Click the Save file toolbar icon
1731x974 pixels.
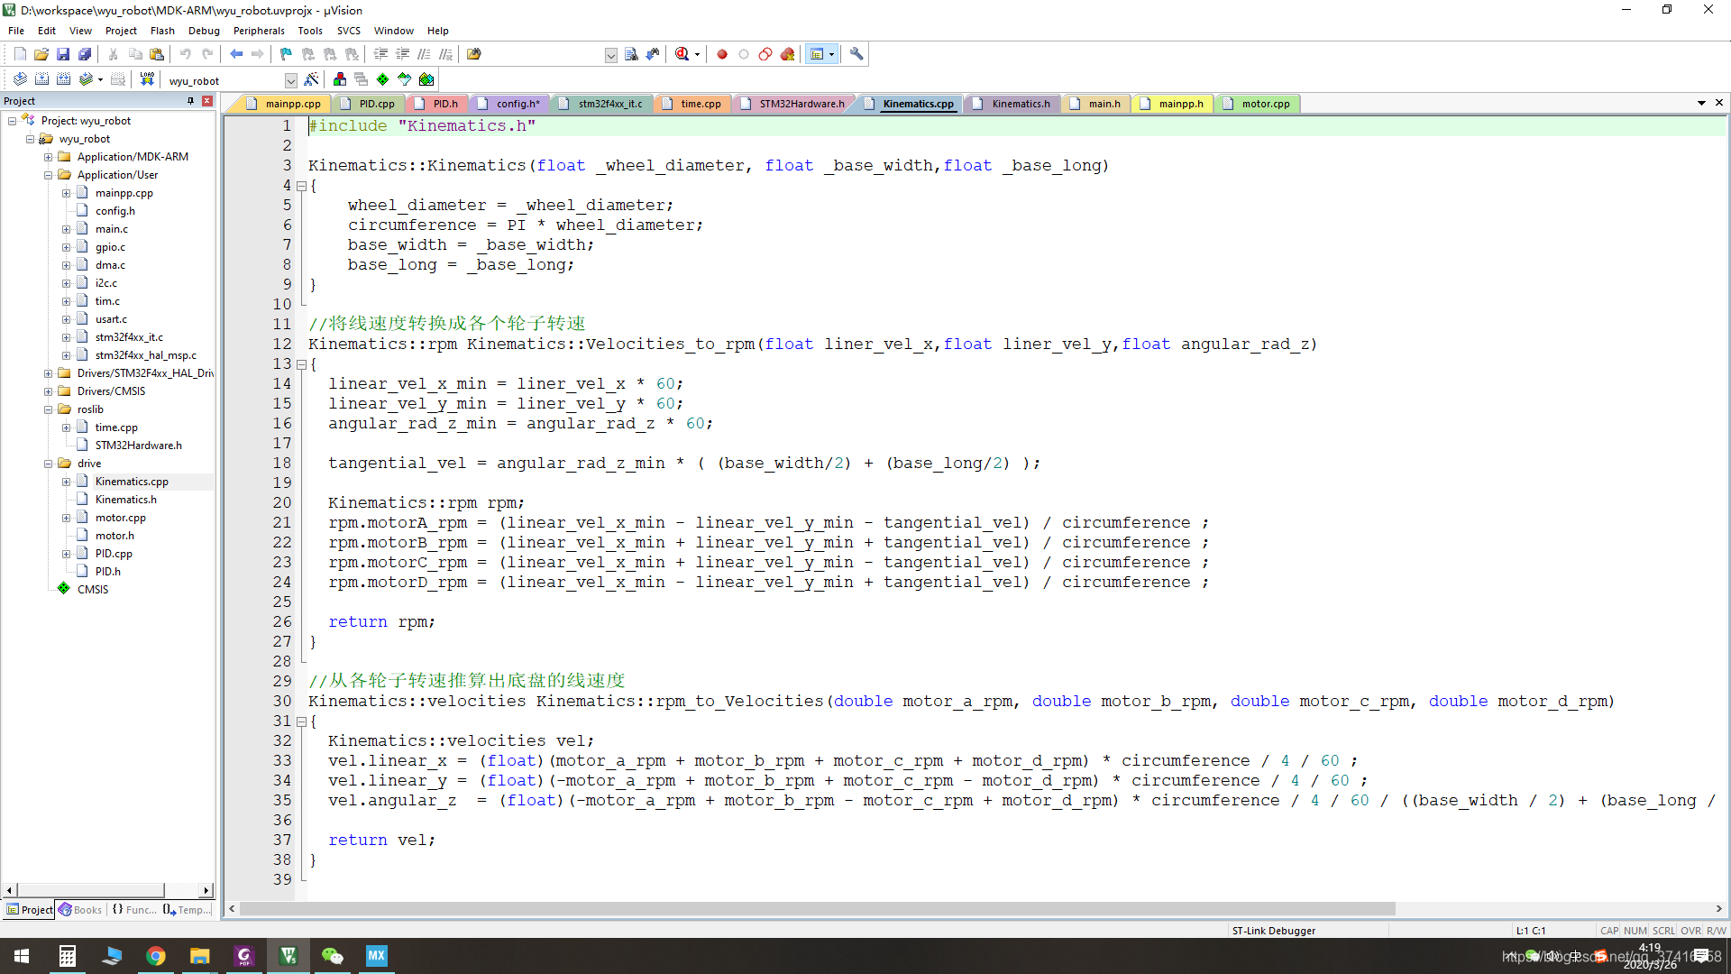pyautogui.click(x=63, y=54)
